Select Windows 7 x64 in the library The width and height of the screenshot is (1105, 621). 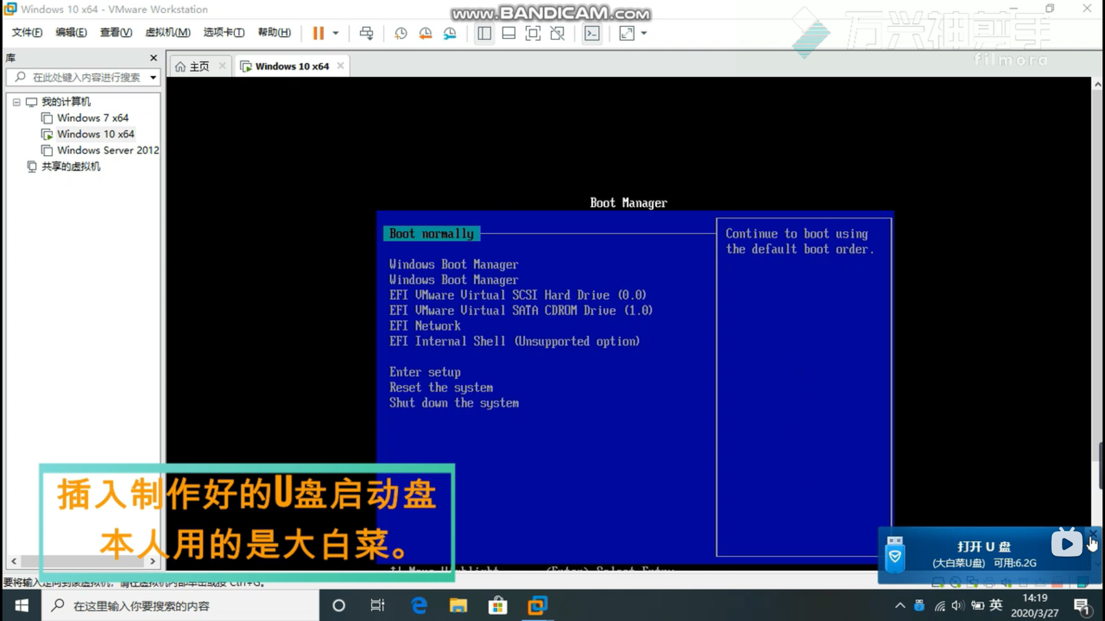(93, 118)
